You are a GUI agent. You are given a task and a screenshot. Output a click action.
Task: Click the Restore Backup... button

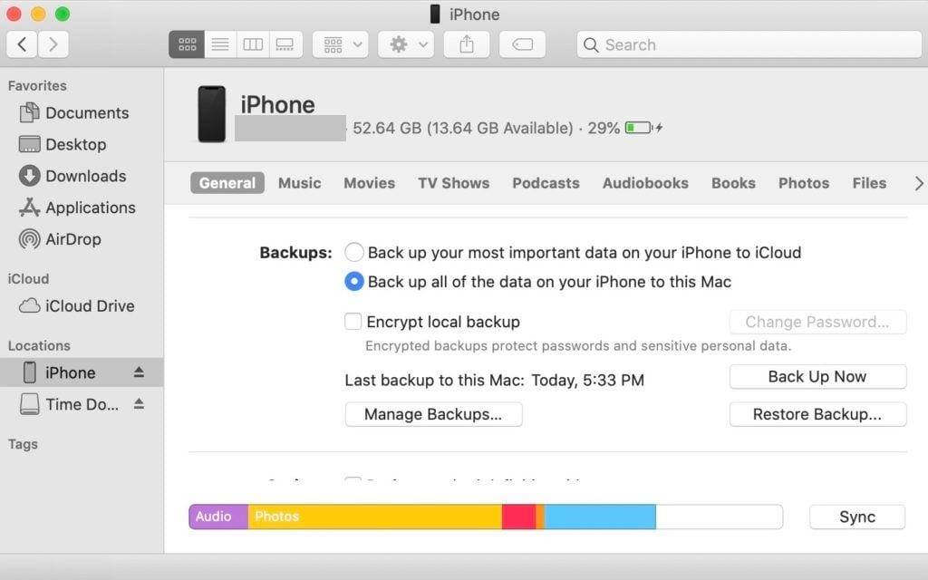(817, 414)
